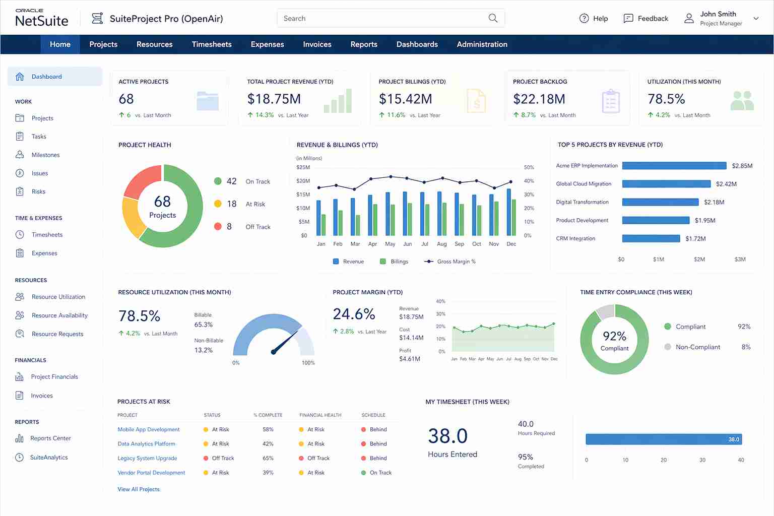
Task: Click the resource utilization gauge
Action: coord(274,335)
